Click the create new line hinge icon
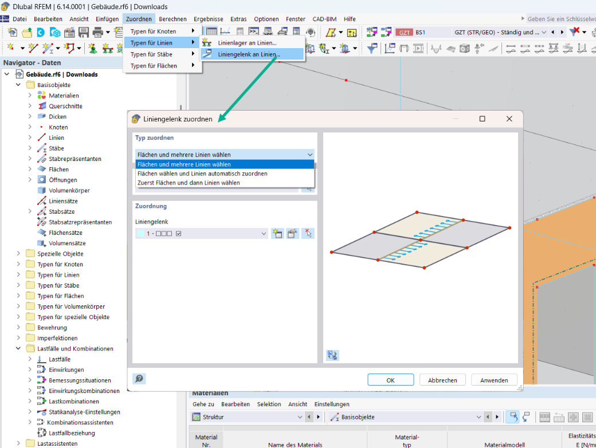 tap(277, 233)
